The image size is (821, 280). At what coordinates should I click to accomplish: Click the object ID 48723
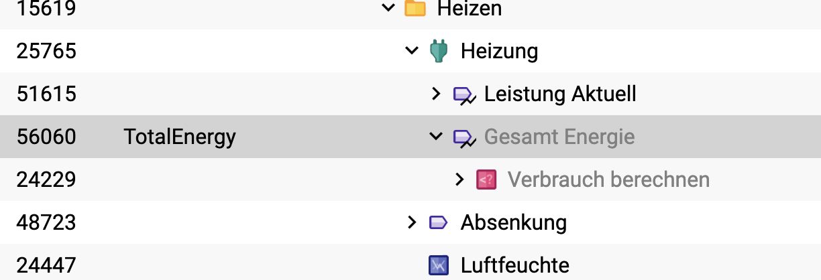46,222
